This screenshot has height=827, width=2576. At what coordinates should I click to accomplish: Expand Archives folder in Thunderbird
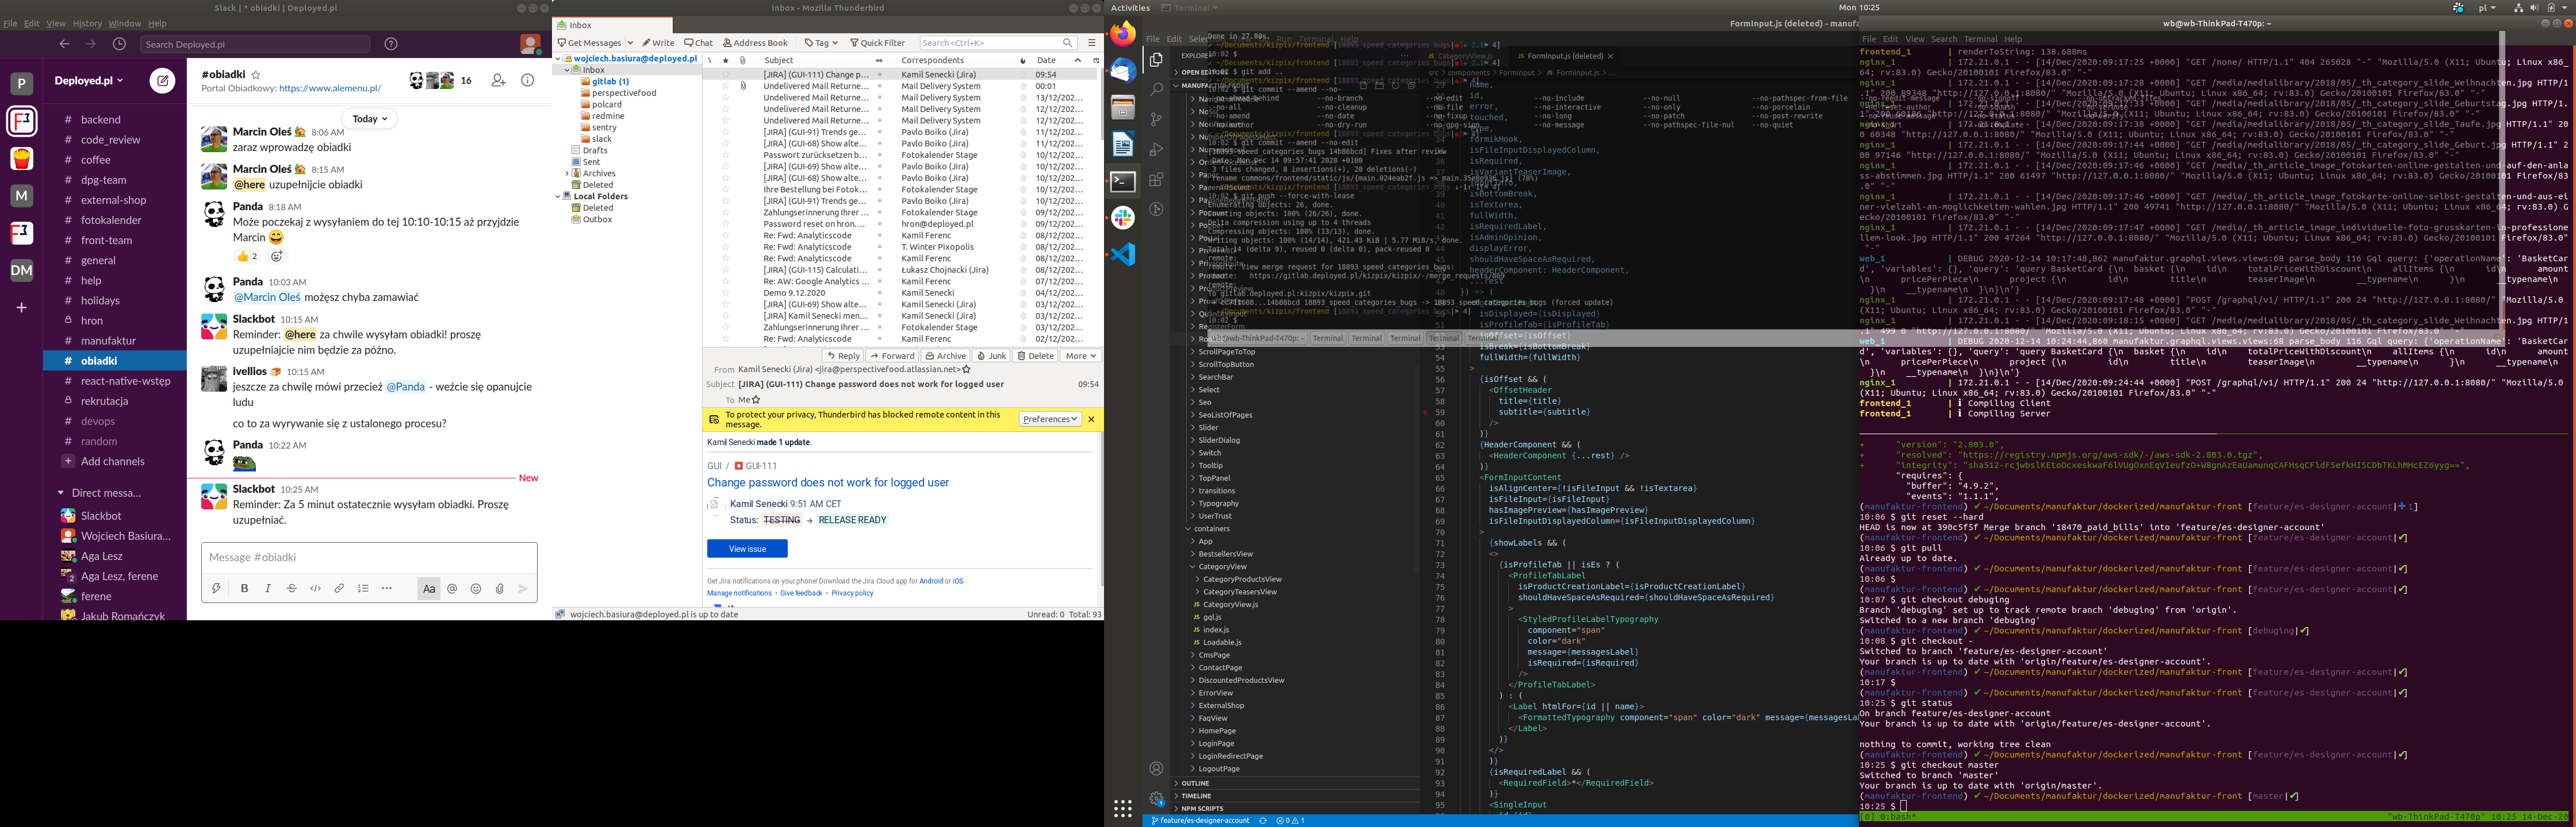click(567, 174)
